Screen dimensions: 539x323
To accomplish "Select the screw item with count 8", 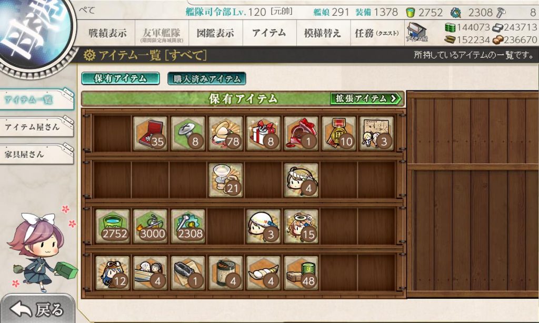I will point(188,133).
